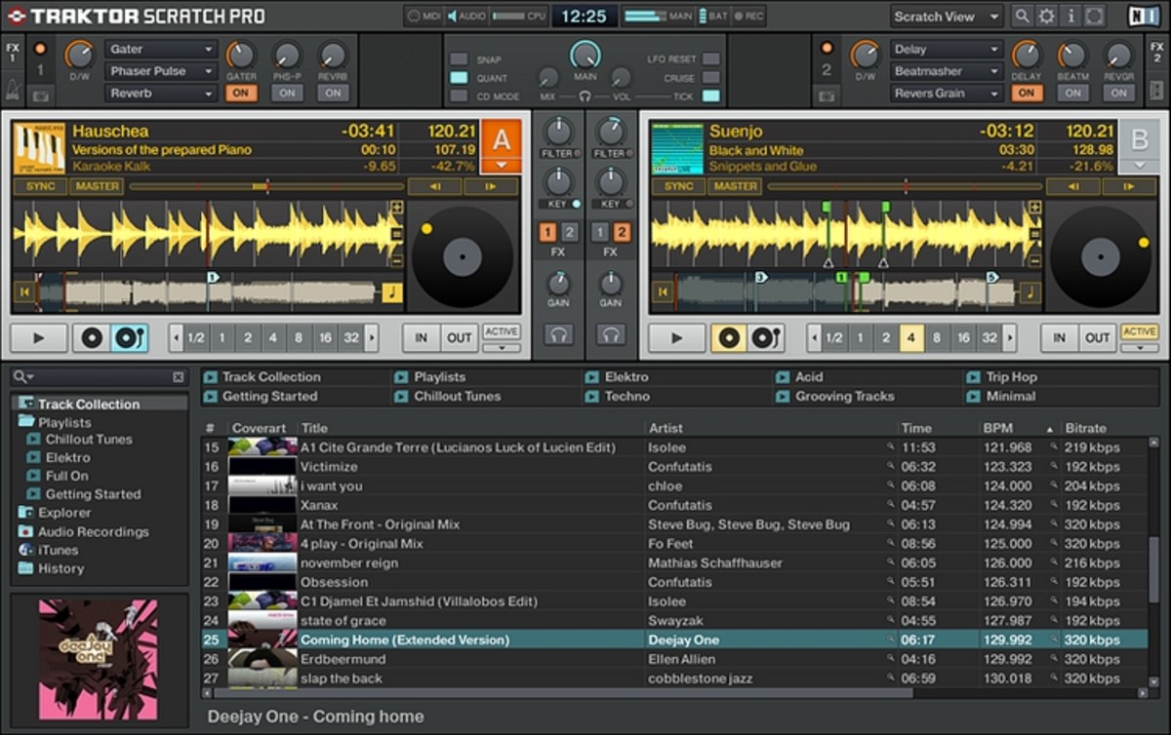Open the Scratch View layout dropdown

tap(946, 17)
